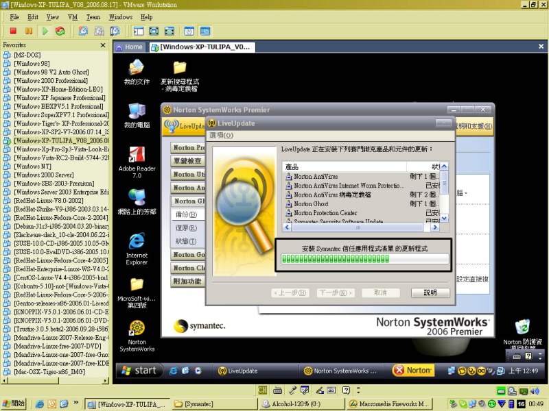
Task: Expand the Norton Go... sidebar section
Action: tap(188, 255)
